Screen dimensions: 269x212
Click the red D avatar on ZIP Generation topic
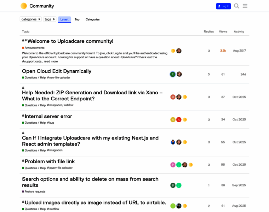[173, 97]
